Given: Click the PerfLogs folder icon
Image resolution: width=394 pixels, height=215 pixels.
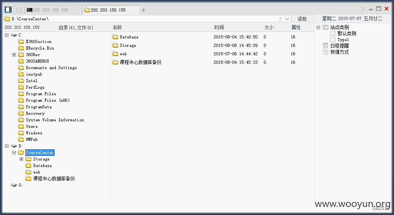Looking at the screenshot, I should point(21,87).
